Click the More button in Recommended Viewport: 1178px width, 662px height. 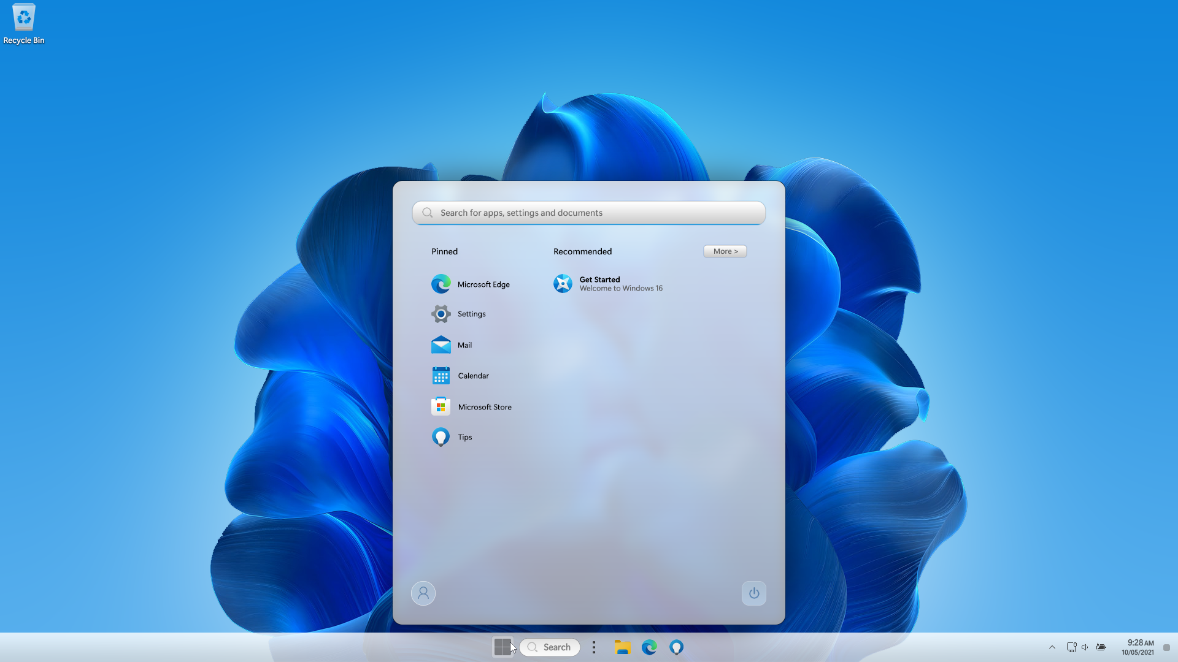tap(725, 251)
